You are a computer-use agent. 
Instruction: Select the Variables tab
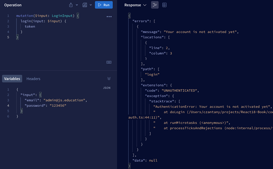(x=12, y=79)
